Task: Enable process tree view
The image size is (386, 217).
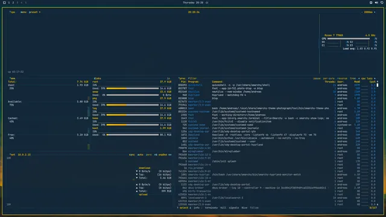Action: point(353,78)
